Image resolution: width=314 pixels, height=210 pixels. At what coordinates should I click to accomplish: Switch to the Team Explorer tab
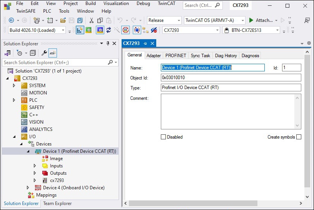coord(57,203)
